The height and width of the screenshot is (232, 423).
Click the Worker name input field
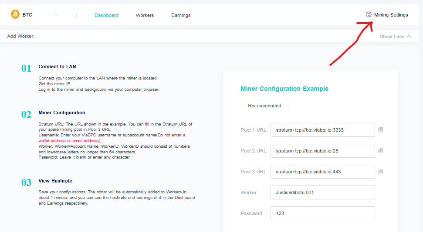pyautogui.click(x=322, y=192)
